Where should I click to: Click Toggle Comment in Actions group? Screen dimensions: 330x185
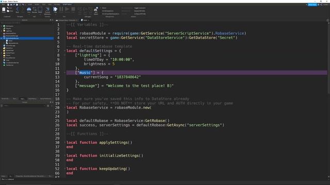[140, 8]
